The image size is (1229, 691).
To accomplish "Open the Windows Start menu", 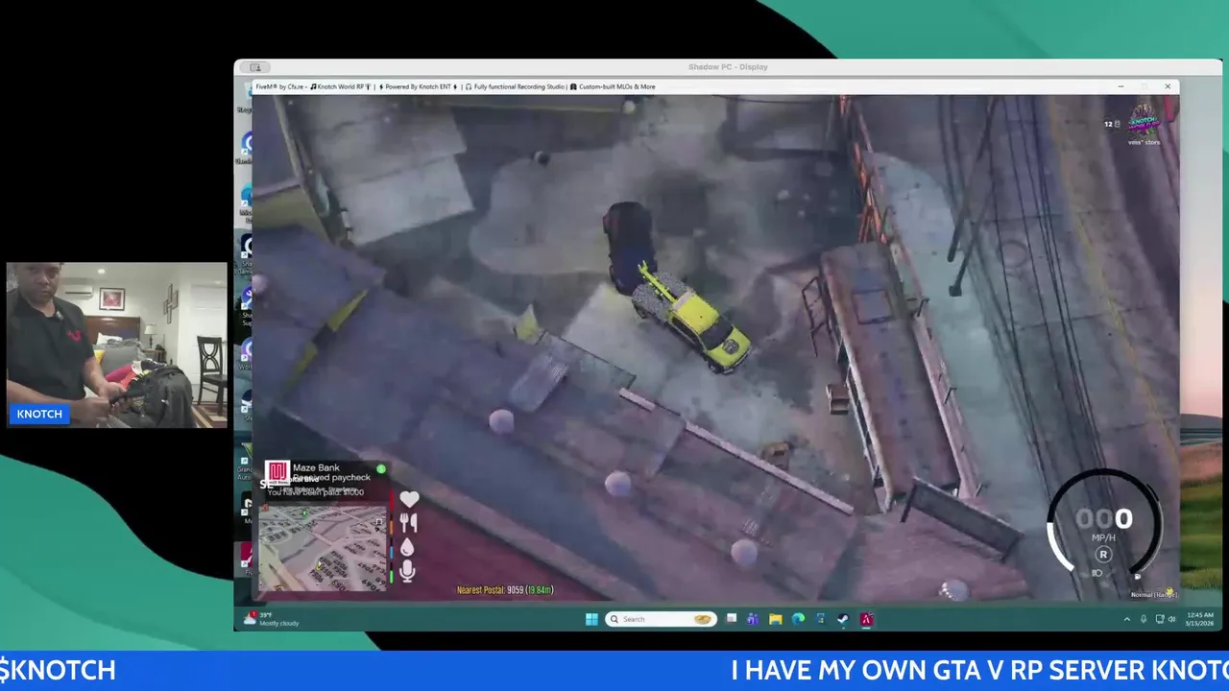I will pos(591,619).
